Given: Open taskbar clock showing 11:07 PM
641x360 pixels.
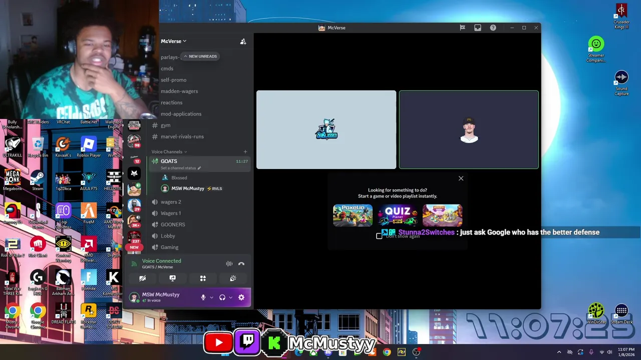Looking at the screenshot, I should pos(626,352).
